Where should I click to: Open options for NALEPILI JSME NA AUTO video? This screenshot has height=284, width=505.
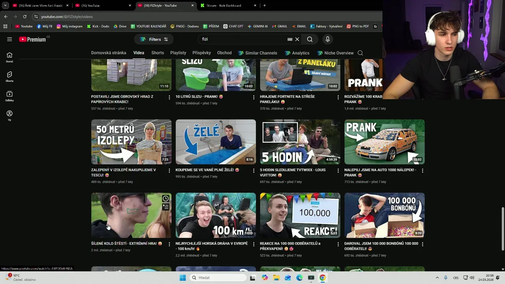pos(423,170)
